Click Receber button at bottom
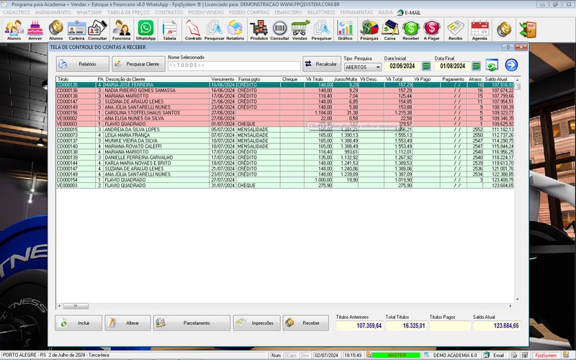This screenshot has width=576, height=360. [x=306, y=323]
